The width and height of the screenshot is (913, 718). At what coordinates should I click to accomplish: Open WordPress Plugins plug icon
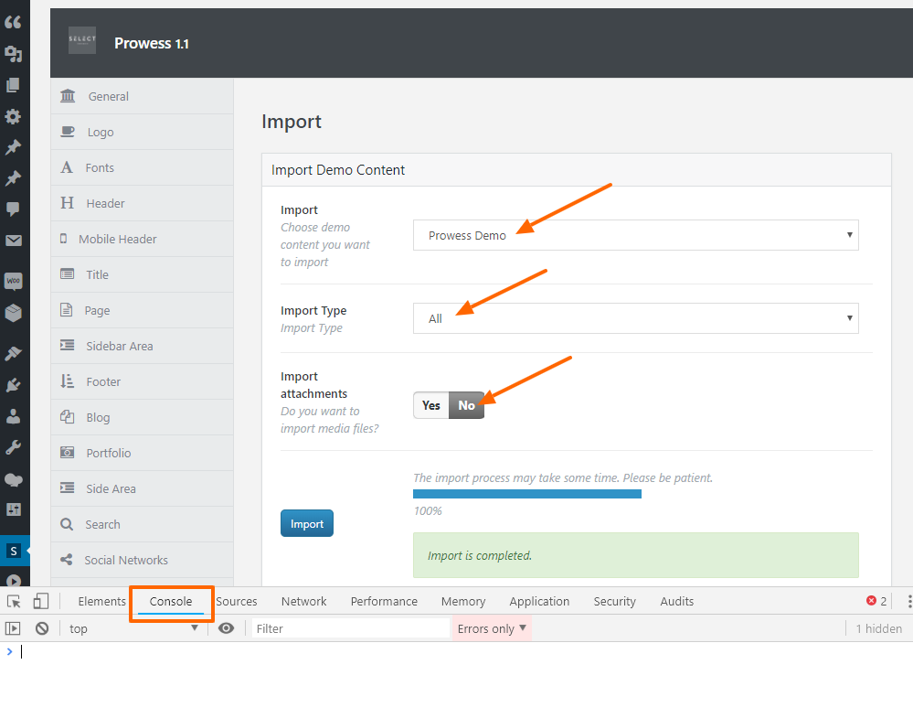(x=13, y=385)
